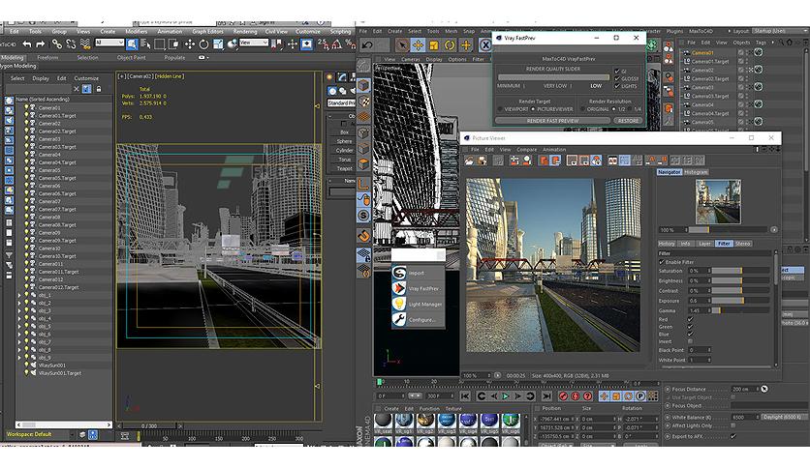This screenshot has width=810, height=468.
Task: Select the Live Selection arrow tool in Cinema 4D
Action: [x=401, y=45]
